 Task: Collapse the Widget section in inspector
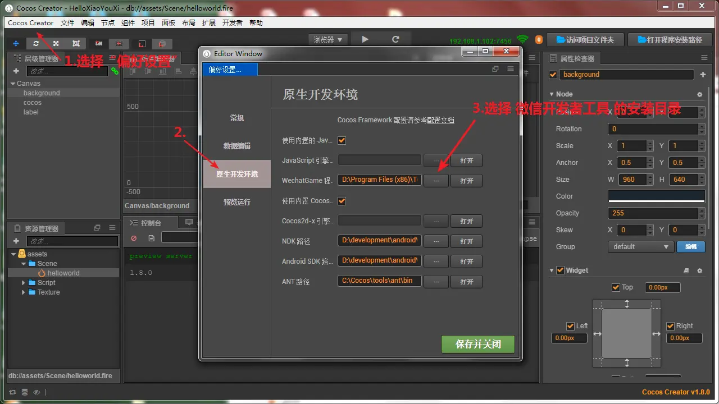551,270
